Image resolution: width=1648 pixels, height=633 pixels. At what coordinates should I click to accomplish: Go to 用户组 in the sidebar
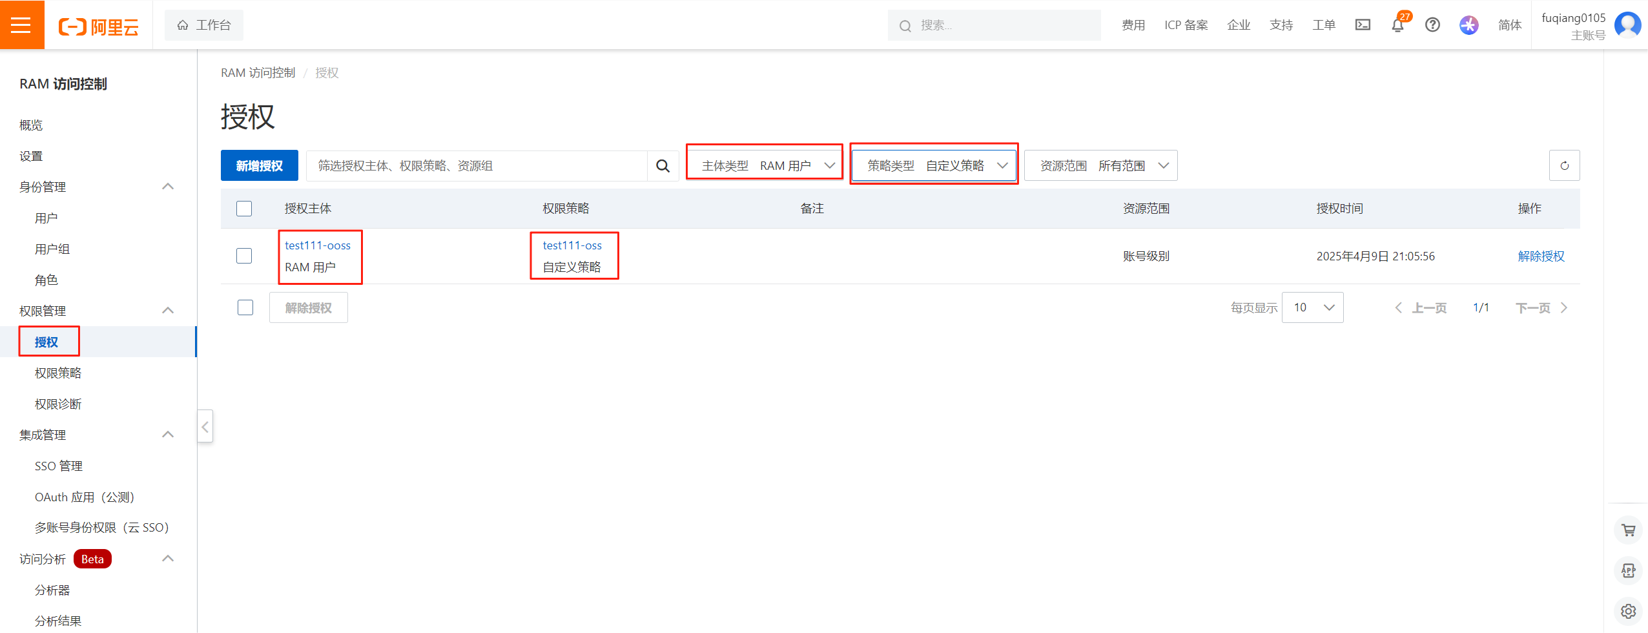point(52,249)
